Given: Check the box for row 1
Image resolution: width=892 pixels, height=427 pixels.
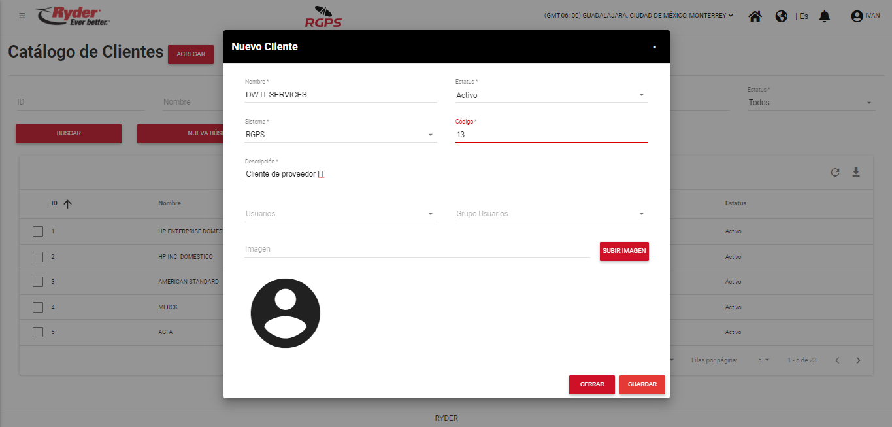Looking at the screenshot, I should click(38, 231).
